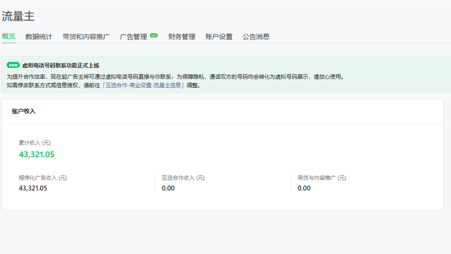Click the 程序化广告收入 (元) label
The height and width of the screenshot is (254, 451).
point(43,178)
